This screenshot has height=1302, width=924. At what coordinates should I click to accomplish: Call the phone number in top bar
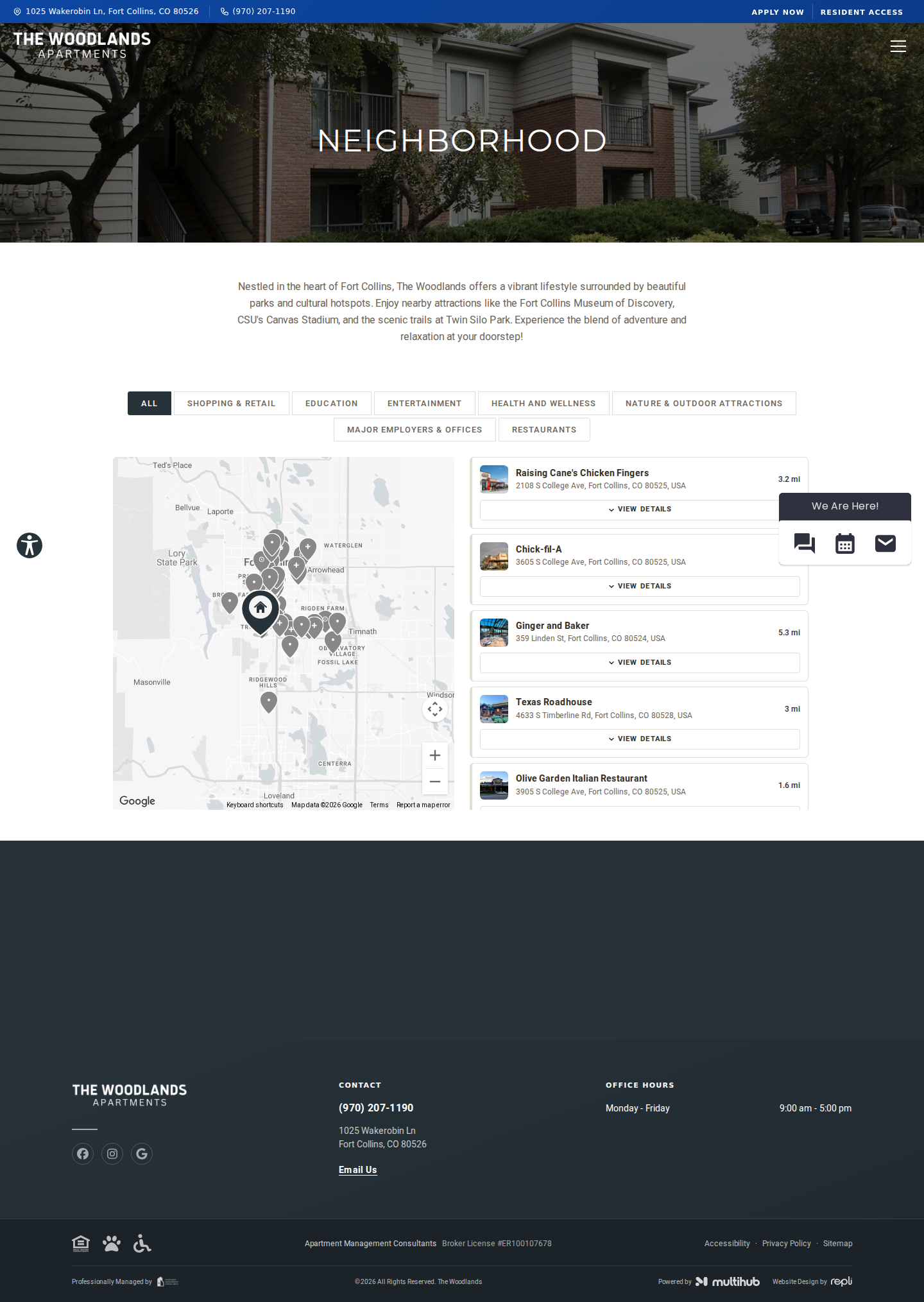[258, 12]
